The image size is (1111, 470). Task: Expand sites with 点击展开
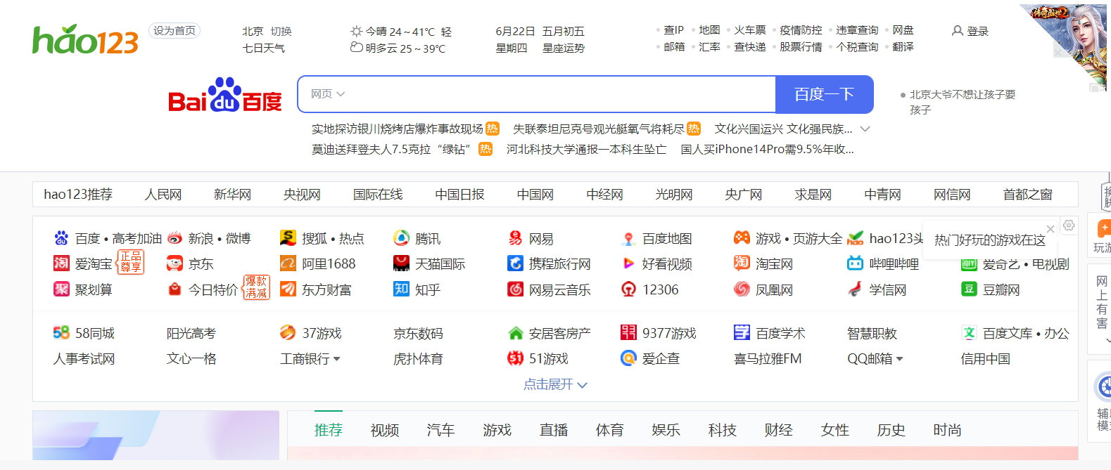[x=555, y=384]
